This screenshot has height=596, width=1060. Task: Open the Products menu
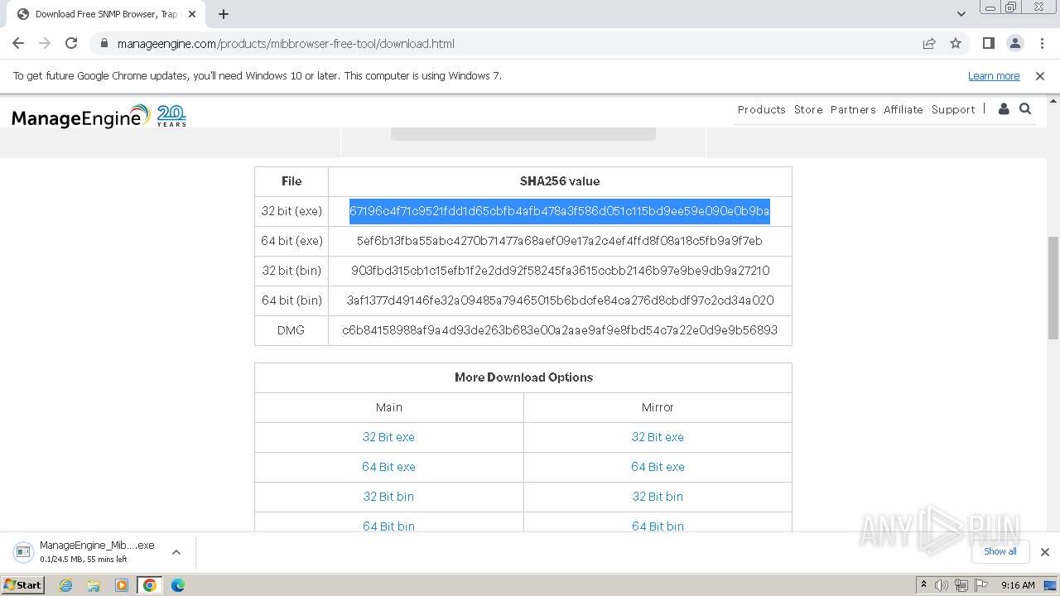pos(761,109)
